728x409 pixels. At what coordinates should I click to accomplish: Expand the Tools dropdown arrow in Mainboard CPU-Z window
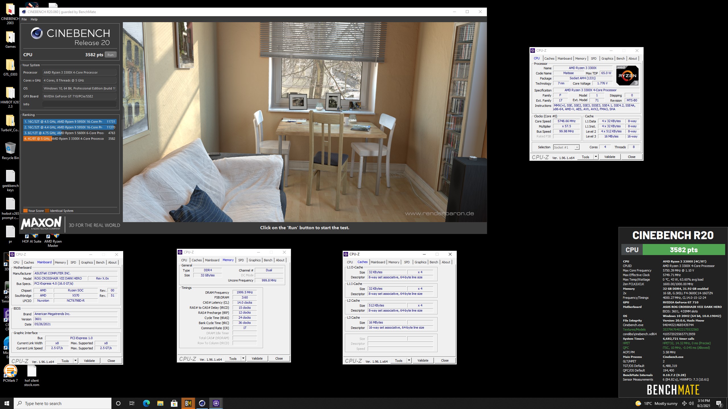coord(75,361)
